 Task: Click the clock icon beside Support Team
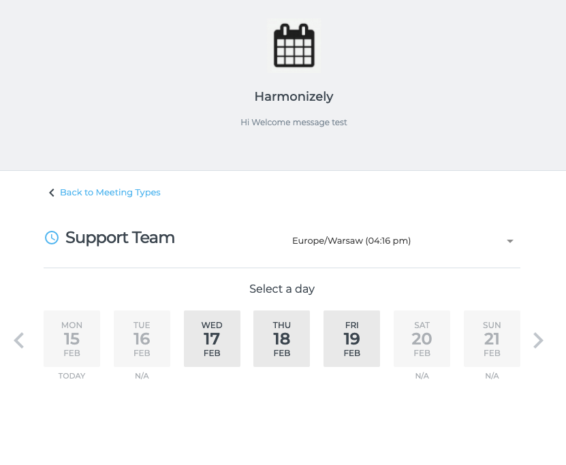click(x=52, y=238)
